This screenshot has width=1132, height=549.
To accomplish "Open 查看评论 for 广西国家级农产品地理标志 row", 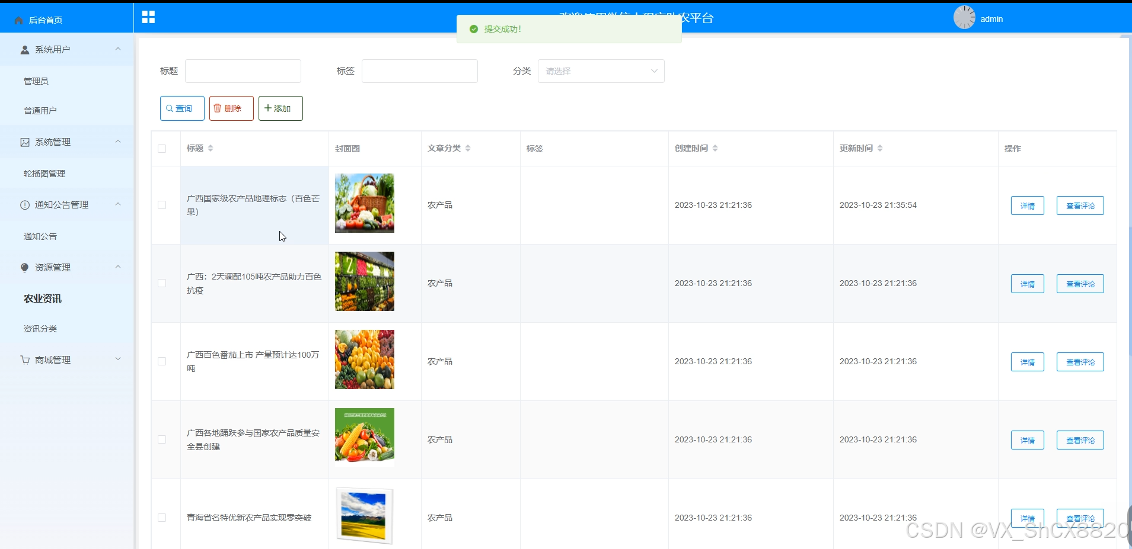I will tap(1080, 206).
